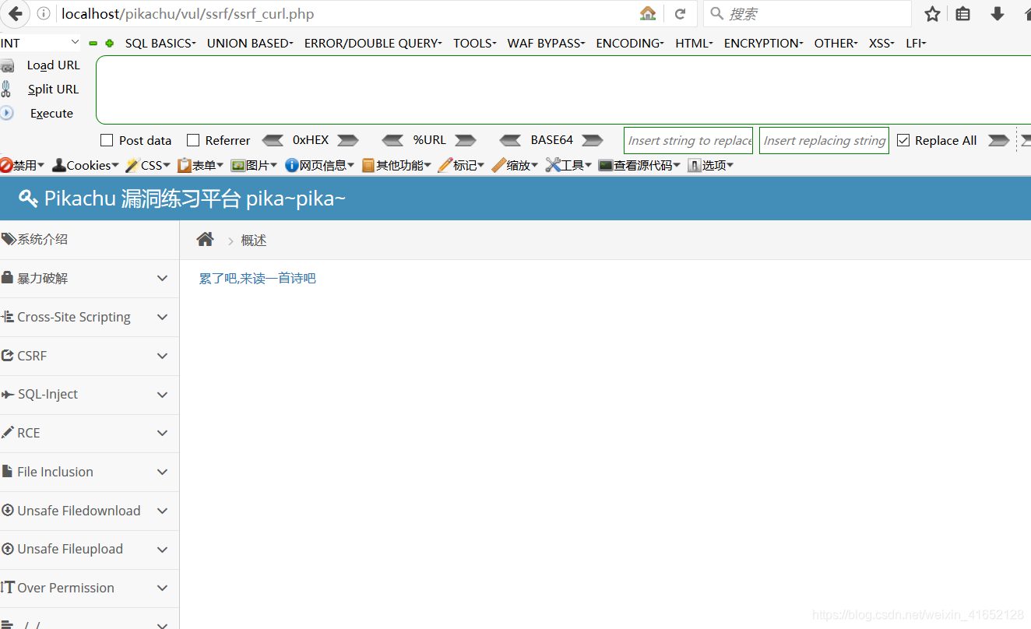Click the Execute button label
The width and height of the screenshot is (1031, 629).
pyautogui.click(x=51, y=114)
